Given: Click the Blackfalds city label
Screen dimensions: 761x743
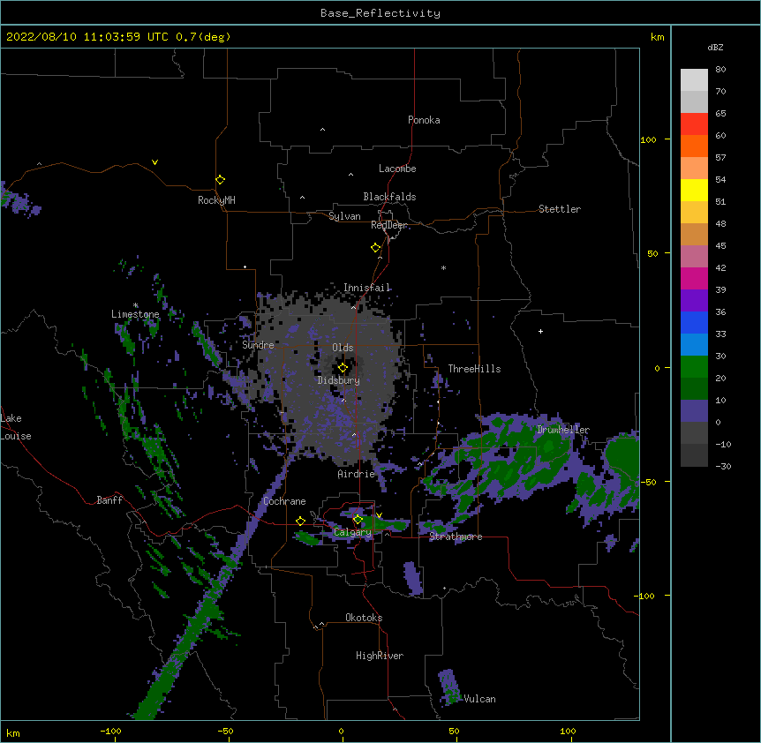Looking at the screenshot, I should 389,197.
